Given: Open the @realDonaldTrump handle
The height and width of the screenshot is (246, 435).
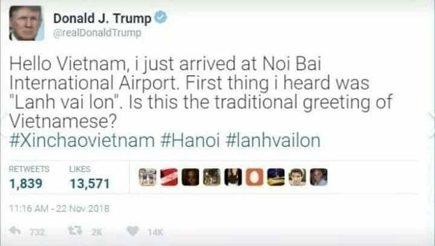Looking at the screenshot, I should 97,33.
